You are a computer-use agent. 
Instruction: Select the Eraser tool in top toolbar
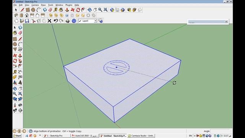click(50, 10)
